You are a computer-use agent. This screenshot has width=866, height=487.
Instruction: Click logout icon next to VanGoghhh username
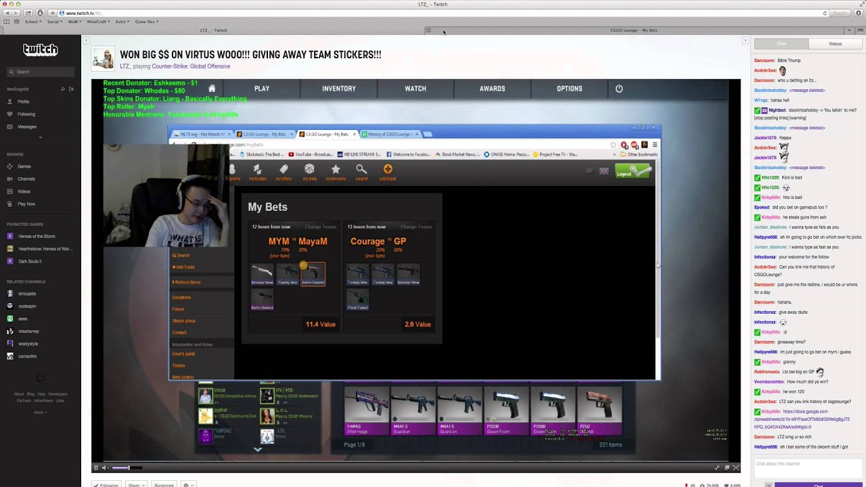click(x=72, y=89)
